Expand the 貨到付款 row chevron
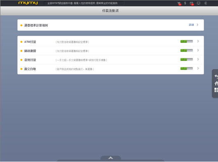The image size is (218, 162). coord(198,59)
